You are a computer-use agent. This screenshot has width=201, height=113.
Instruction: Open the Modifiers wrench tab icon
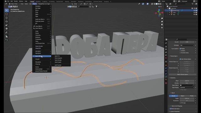[x=166, y=68]
